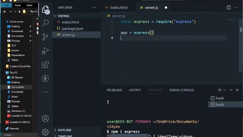Place cursor on editor line 1 code
This screenshot has height=137, width=243.
(x=158, y=22)
